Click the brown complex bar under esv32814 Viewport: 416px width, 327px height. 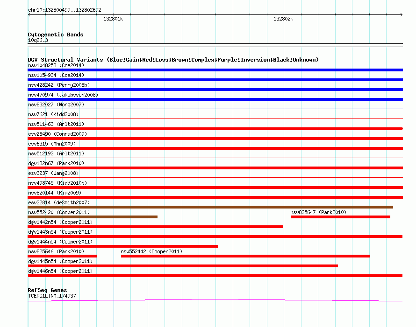point(210,207)
